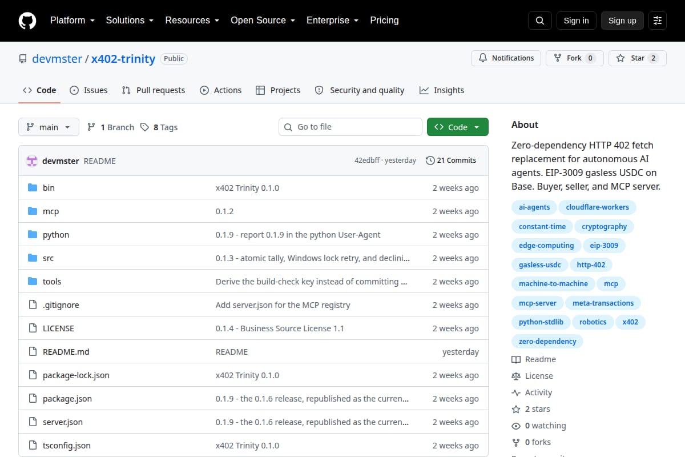Click the tools folder icon
Image resolution: width=685 pixels, height=457 pixels.
point(33,281)
